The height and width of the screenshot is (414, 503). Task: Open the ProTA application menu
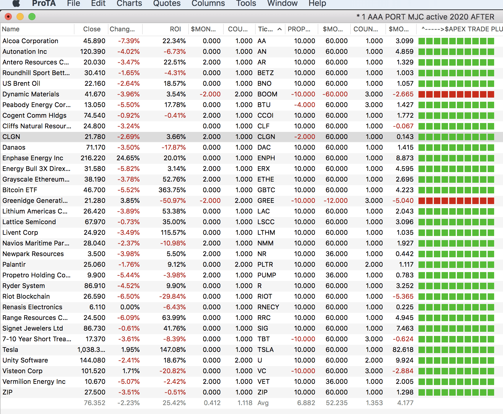(44, 3)
